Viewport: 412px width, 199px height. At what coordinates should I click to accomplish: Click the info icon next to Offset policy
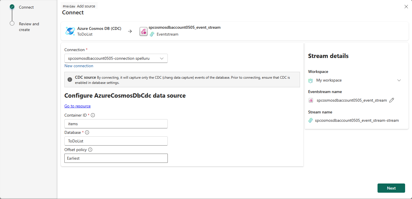pyautogui.click(x=90, y=150)
